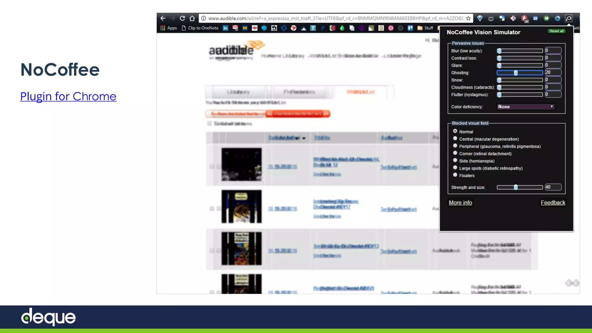
Task: Open the Delicious checkered extension
Action: pos(502,18)
